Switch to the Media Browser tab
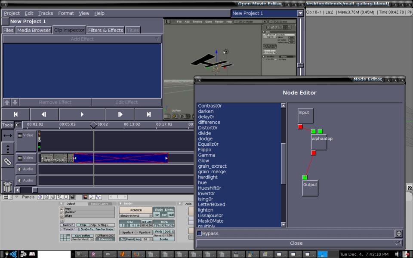The height and width of the screenshot is (258, 413). (34, 30)
